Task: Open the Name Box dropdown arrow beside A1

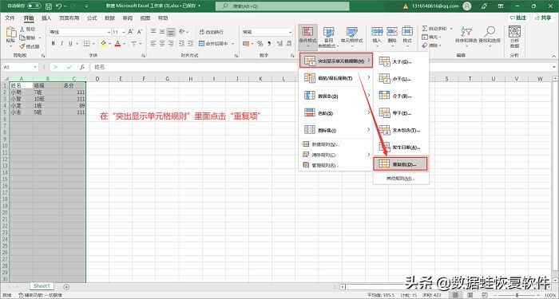Action: tap(35, 67)
